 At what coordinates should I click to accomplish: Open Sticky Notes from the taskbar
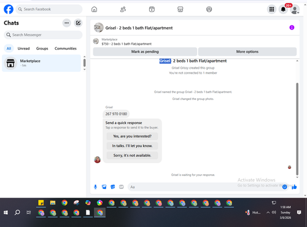pyautogui.click(x=41, y=203)
